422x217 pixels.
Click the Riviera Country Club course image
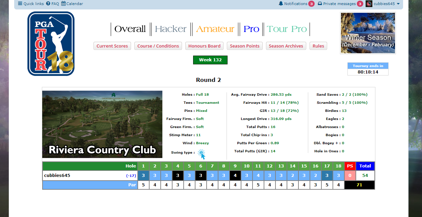[102, 124]
